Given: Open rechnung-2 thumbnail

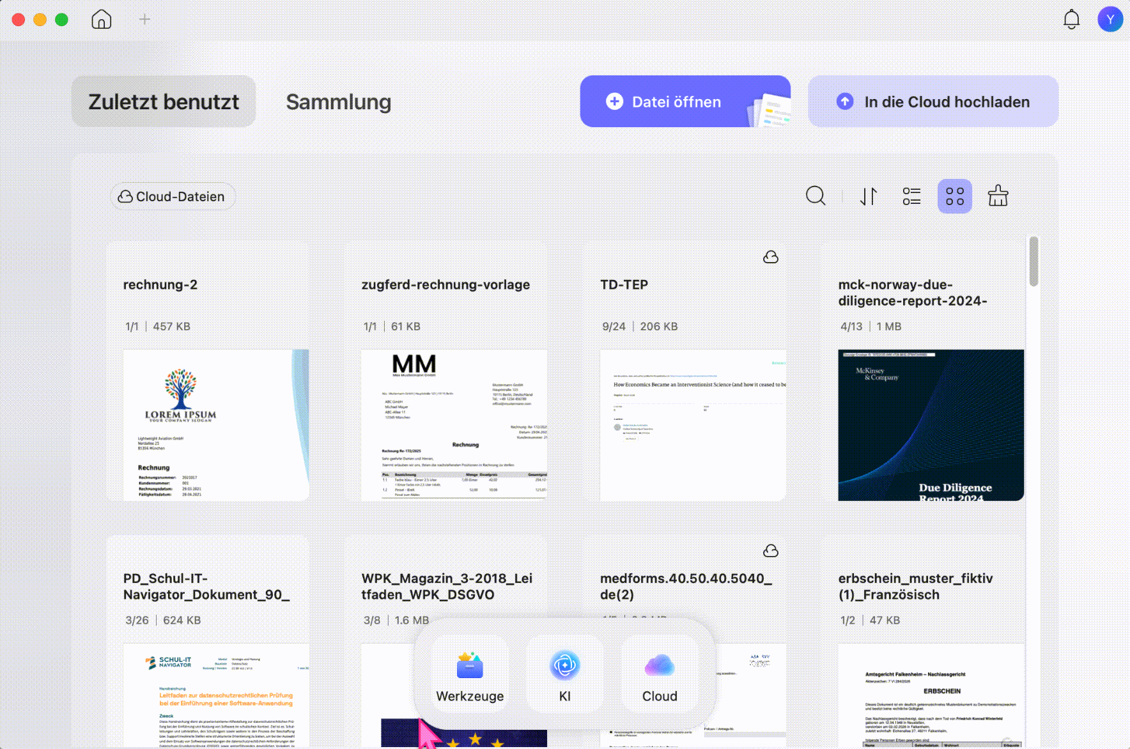Looking at the screenshot, I should click(x=216, y=425).
